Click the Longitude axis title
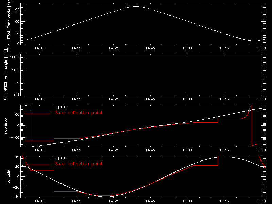This screenshot has width=272, height=204. [x=6, y=126]
